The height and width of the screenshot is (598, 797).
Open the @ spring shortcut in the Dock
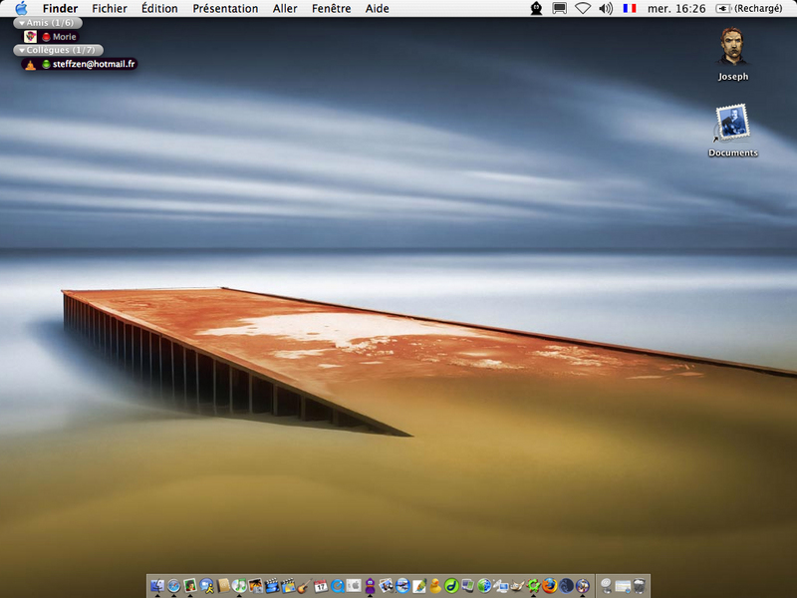coord(606,586)
